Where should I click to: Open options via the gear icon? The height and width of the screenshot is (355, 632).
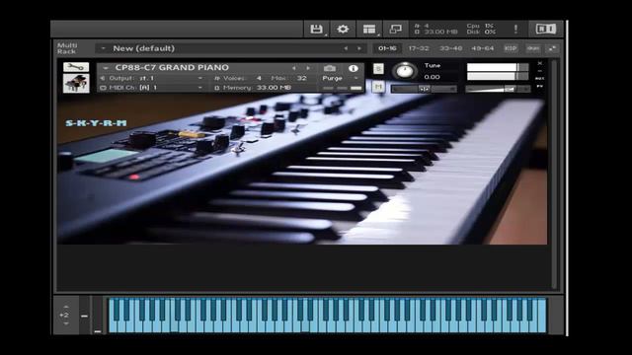[x=343, y=29]
